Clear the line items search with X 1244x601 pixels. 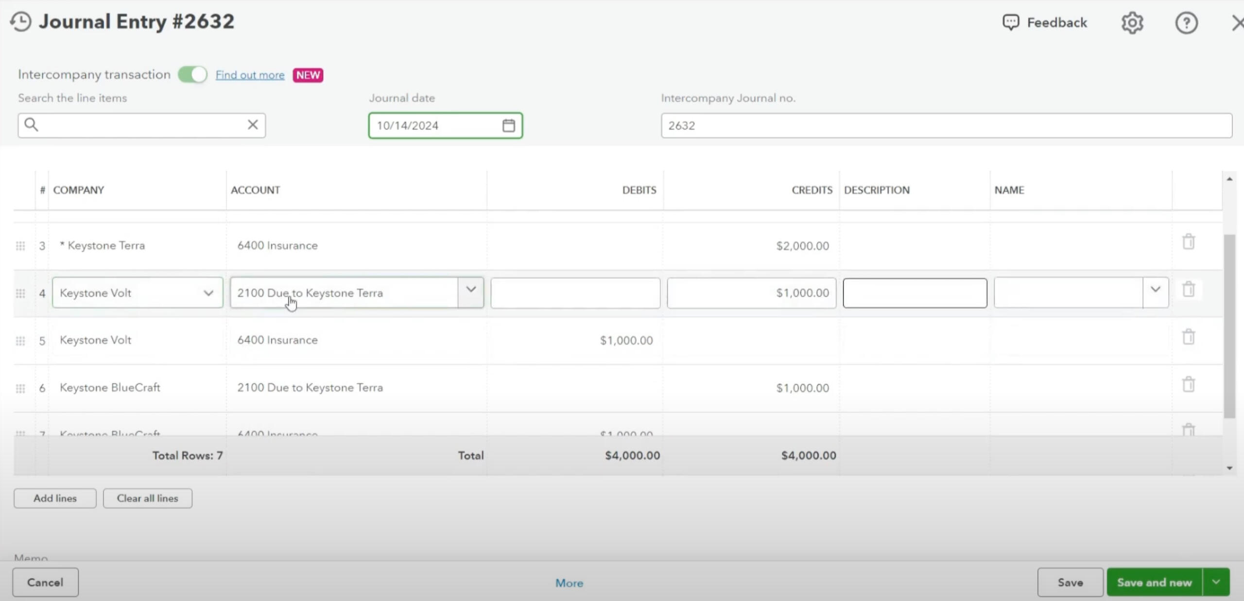[x=253, y=125]
